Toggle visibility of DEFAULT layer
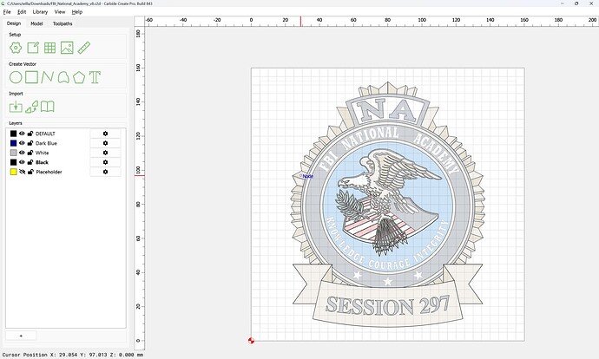This screenshot has width=599, height=359. 22,134
